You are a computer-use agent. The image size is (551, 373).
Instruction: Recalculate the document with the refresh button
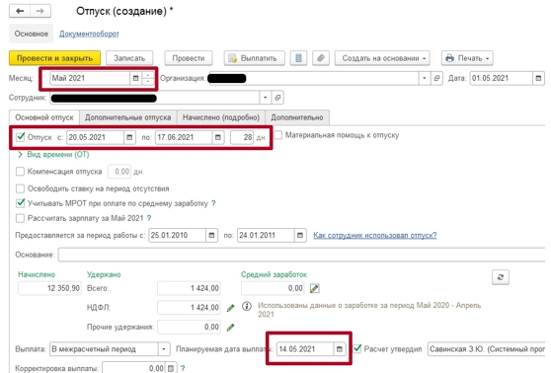[x=501, y=277]
